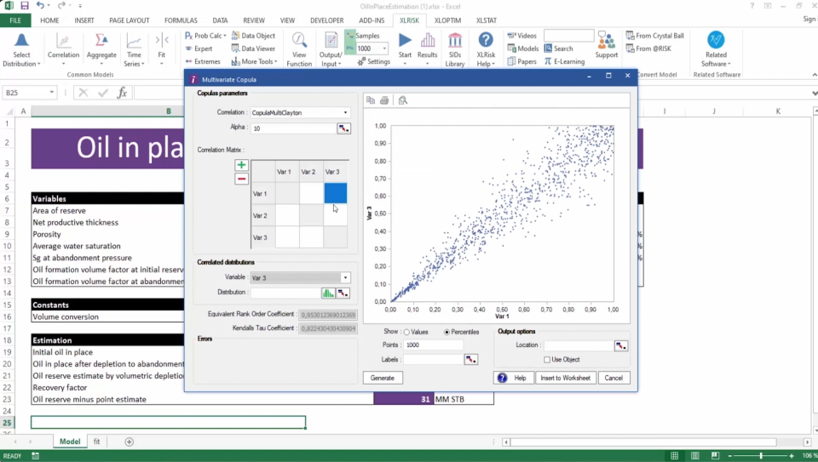Screen dimensions: 818x462
Task: Remove a variable with the red minus
Action: pos(241,179)
